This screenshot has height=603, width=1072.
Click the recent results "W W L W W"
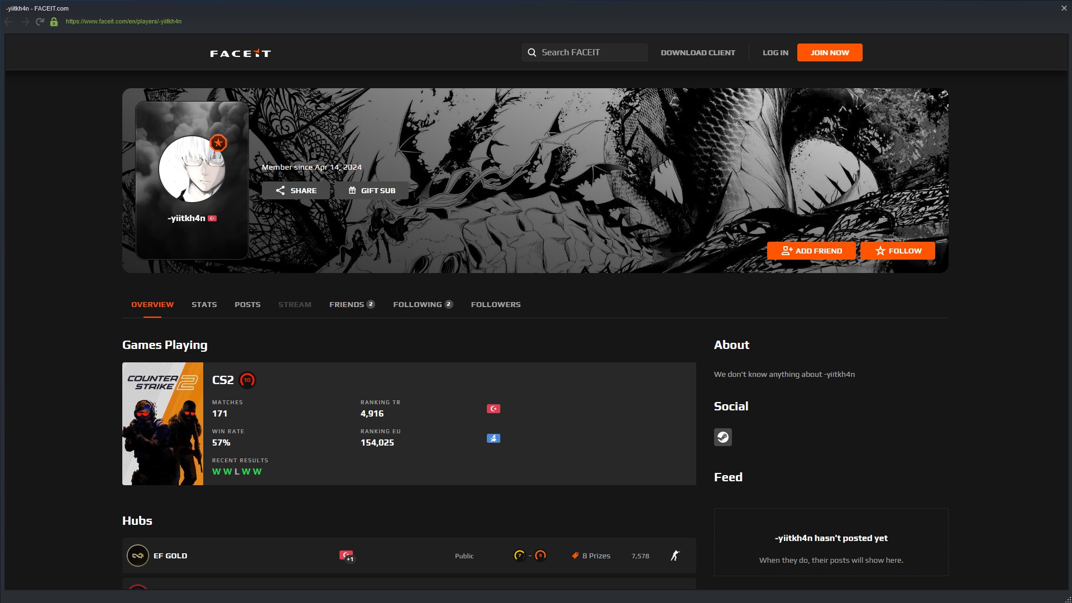click(x=237, y=472)
